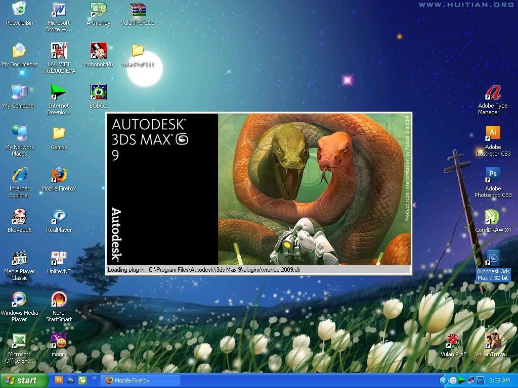518x388 pixels.
Task: Select the Media Player Classic shortcut
Action: point(20,265)
